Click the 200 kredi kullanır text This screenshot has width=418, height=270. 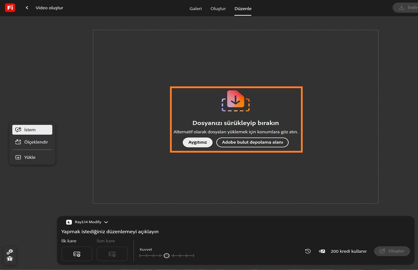coord(349,251)
